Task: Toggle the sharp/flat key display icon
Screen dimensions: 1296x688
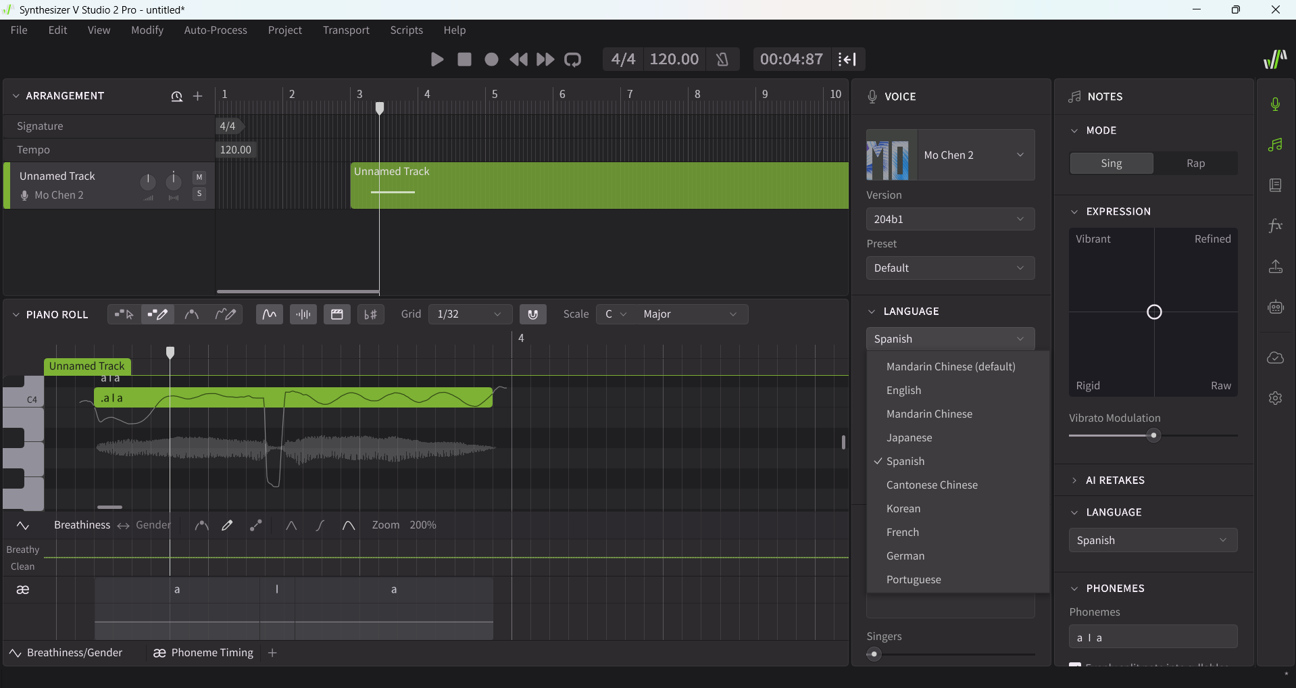Action: tap(371, 314)
